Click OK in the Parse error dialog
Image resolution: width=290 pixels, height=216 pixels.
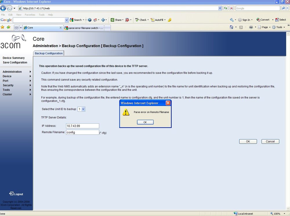tap(145, 122)
